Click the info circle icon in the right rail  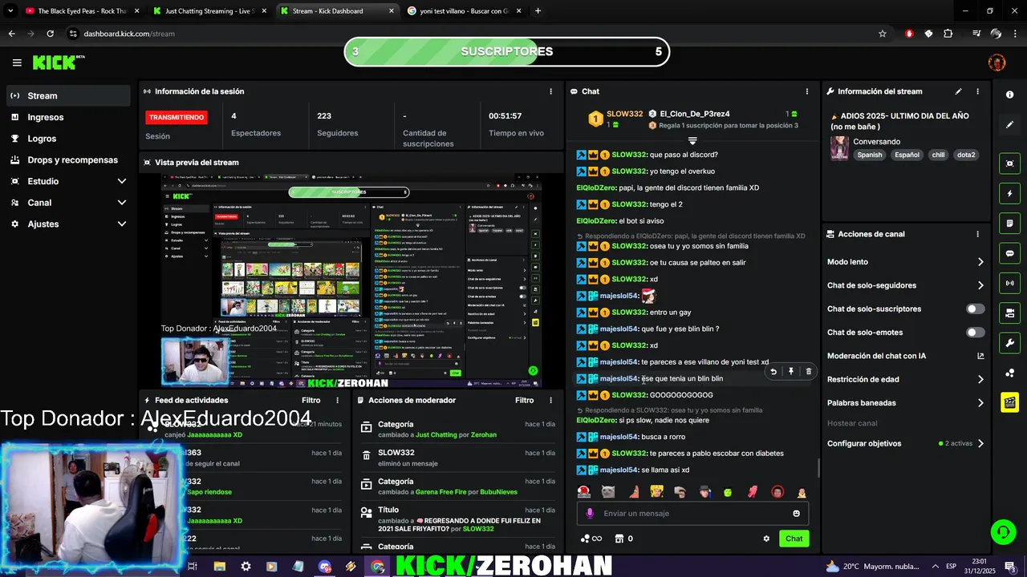(x=1009, y=95)
